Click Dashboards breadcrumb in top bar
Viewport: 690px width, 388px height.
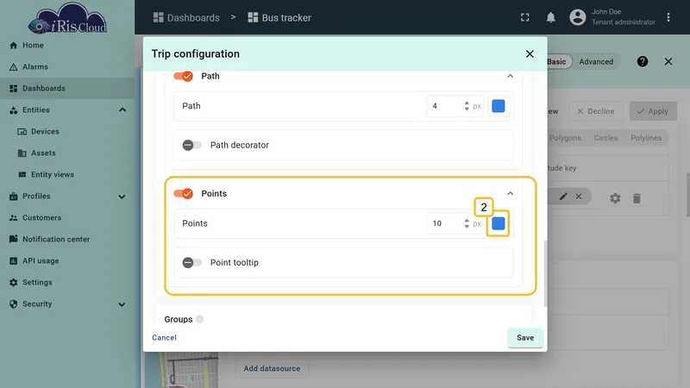click(x=186, y=17)
